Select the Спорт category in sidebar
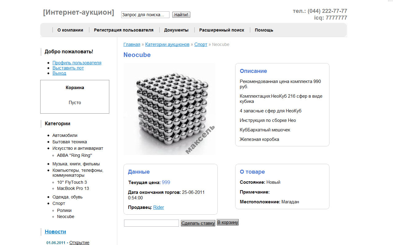Viewport: 393px width, 245px height. point(59,203)
